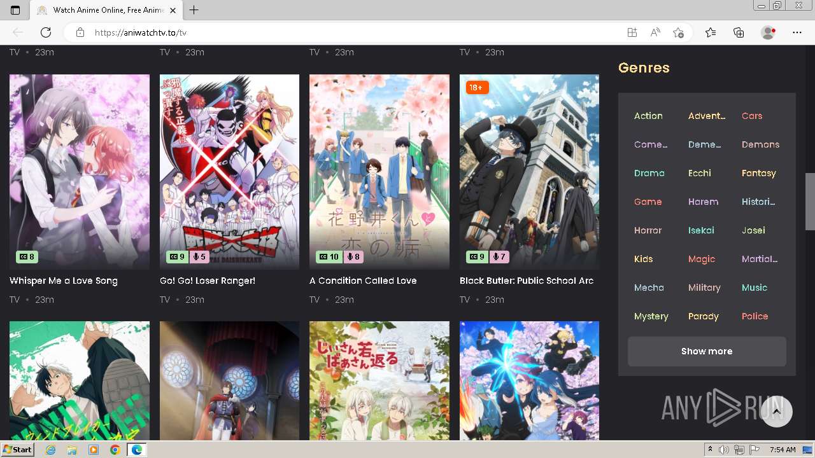
Task: View site information lock icon
Action: (x=80, y=32)
